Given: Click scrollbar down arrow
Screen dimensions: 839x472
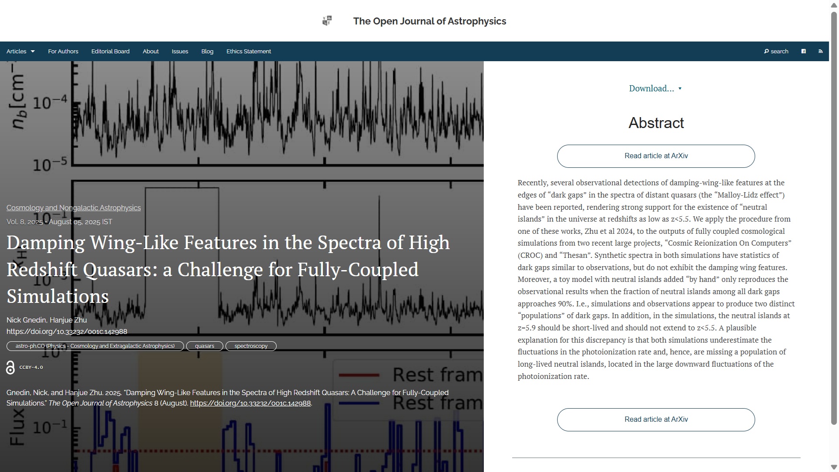Looking at the screenshot, I should coord(834,467).
